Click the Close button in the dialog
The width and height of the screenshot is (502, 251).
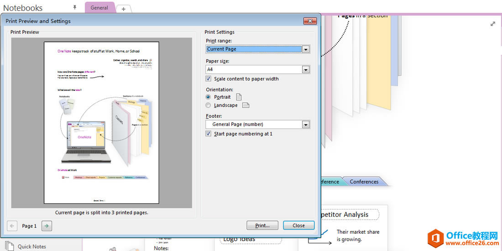coord(299,225)
